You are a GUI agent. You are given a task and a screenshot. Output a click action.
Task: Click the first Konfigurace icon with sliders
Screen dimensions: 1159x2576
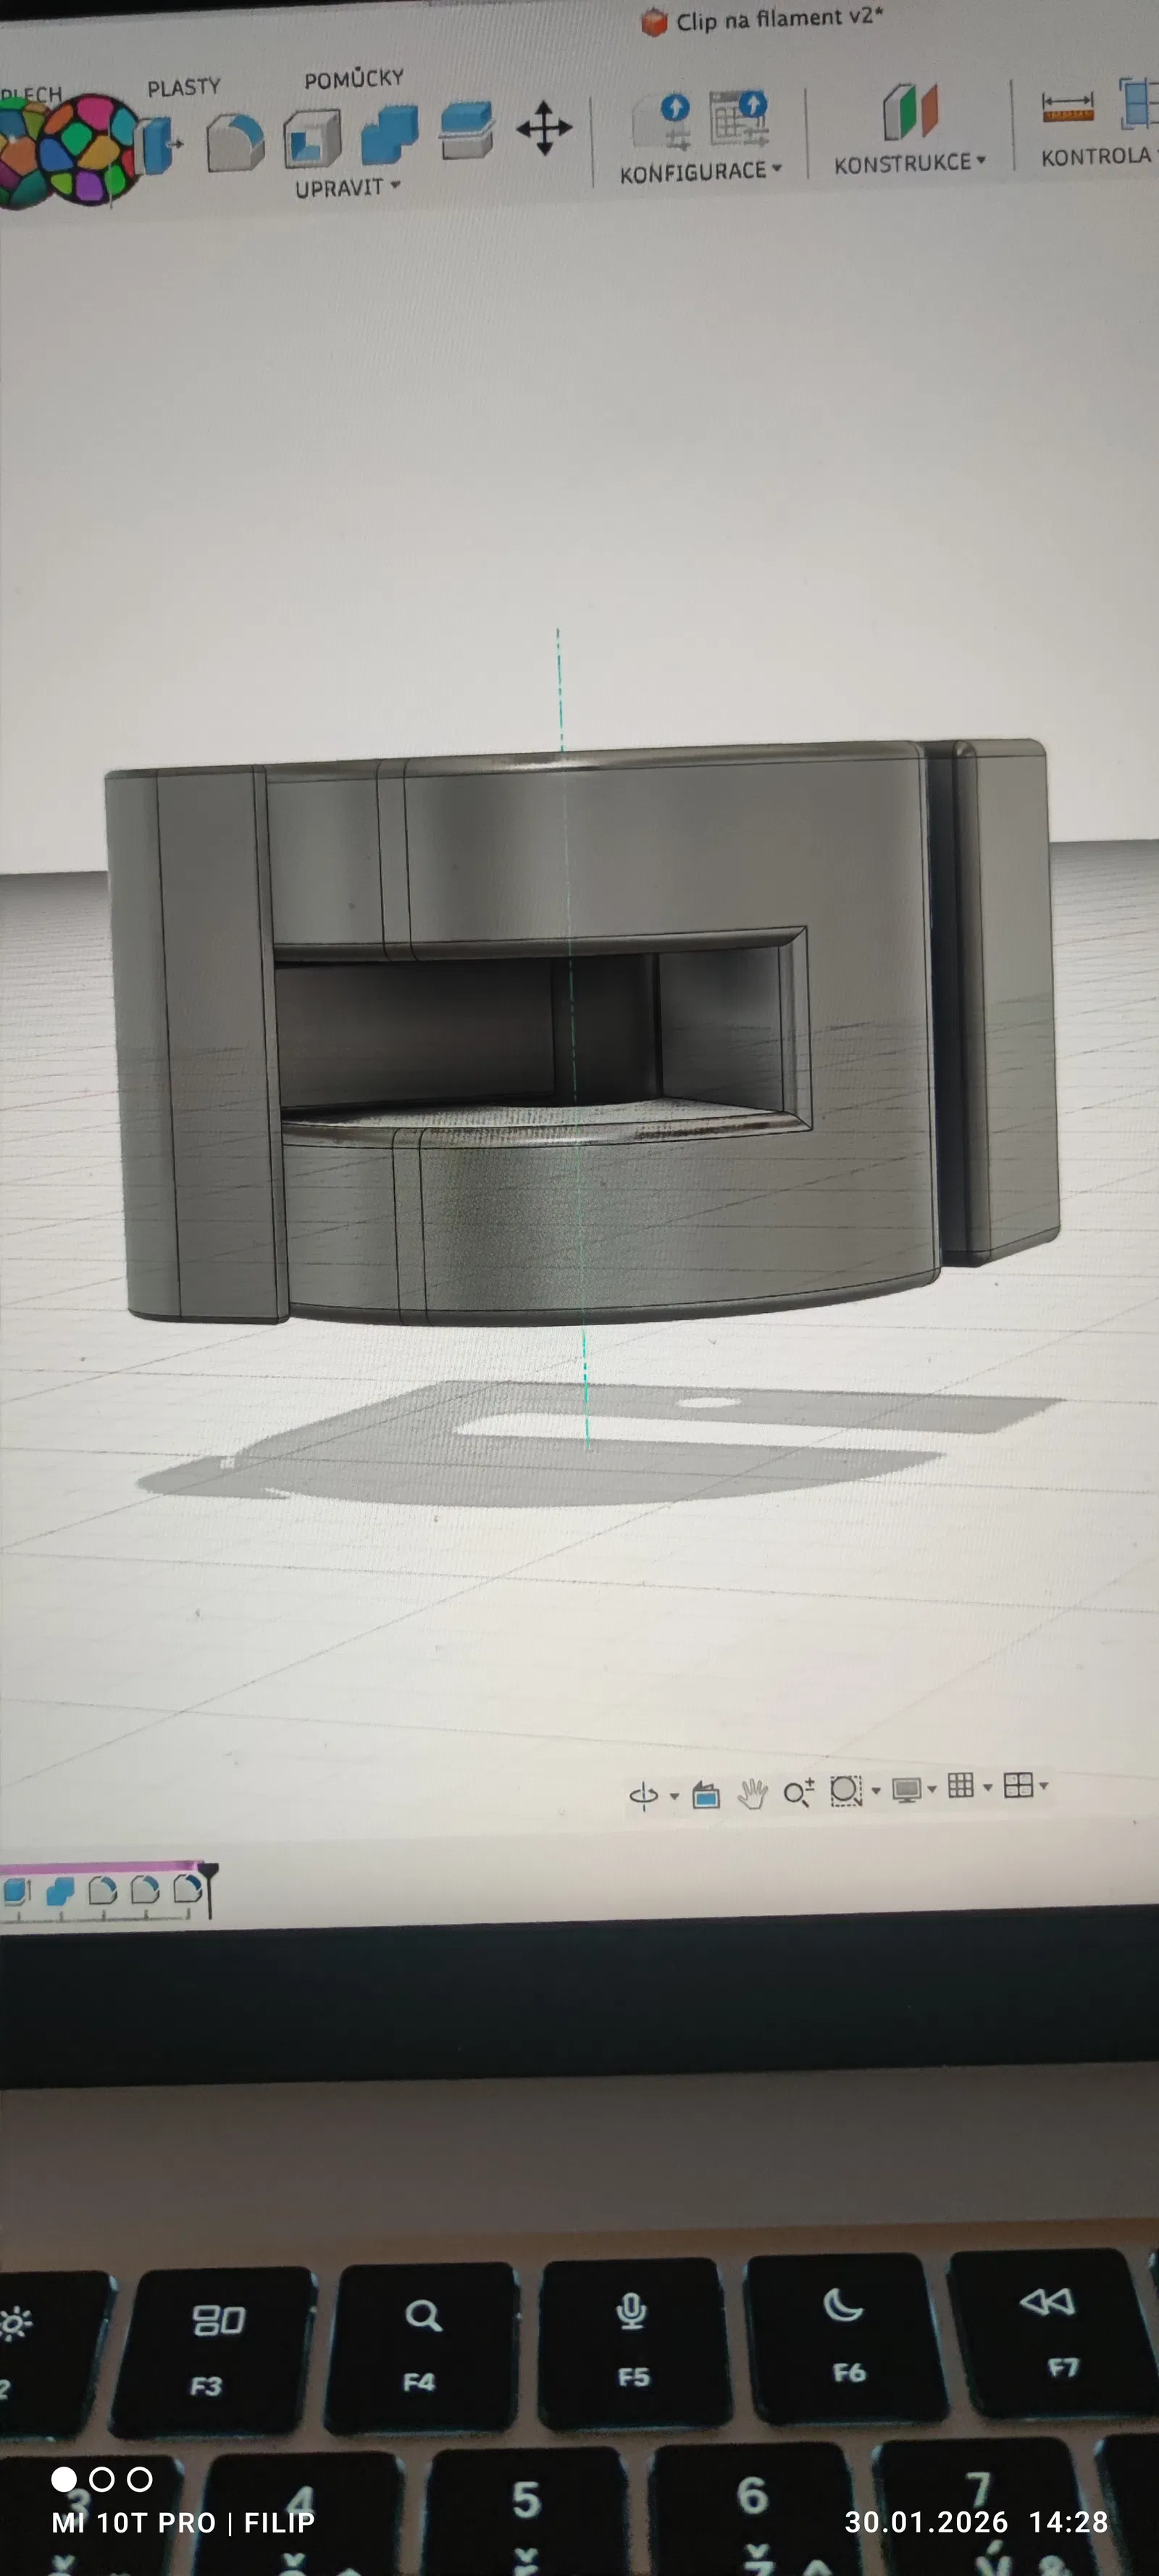[664, 121]
